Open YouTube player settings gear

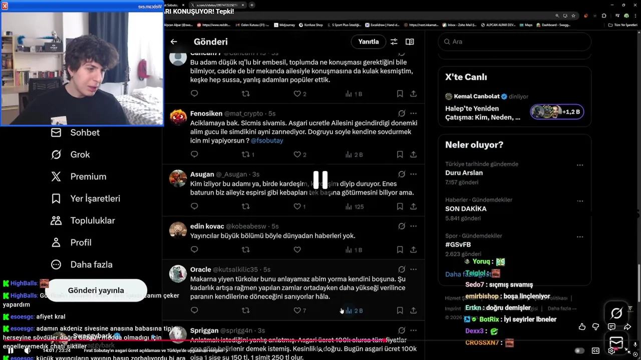coord(611,350)
